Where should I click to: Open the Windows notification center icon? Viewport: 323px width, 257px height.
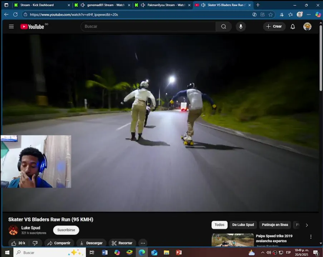[x=316, y=252]
